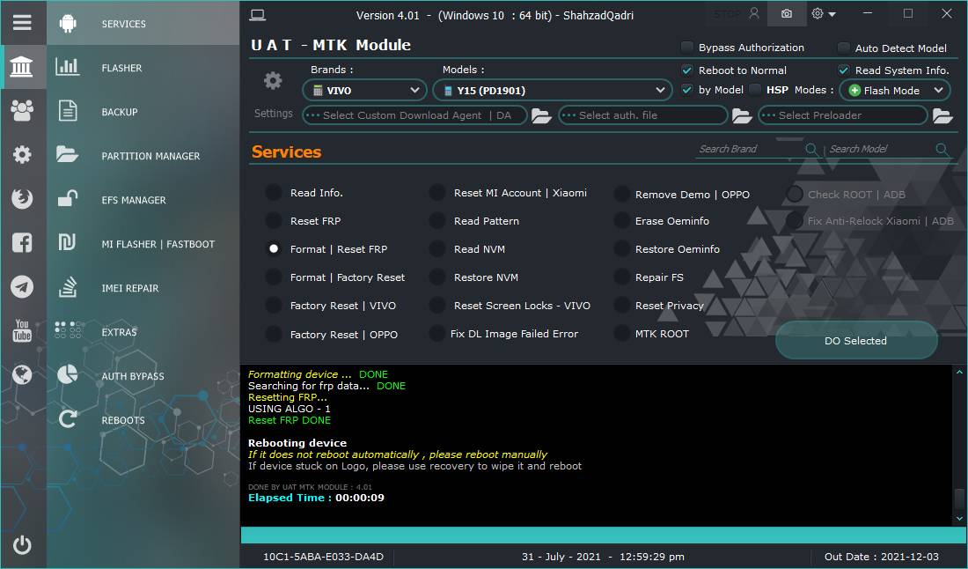This screenshot has height=569, width=968.
Task: Expand the Brands VIVO dropdown
Action: (x=365, y=90)
